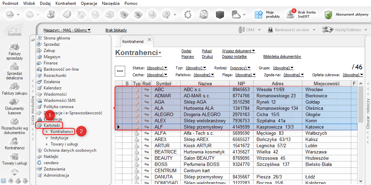Click the Bankowość on-line padlock icon

click(x=270, y=30)
